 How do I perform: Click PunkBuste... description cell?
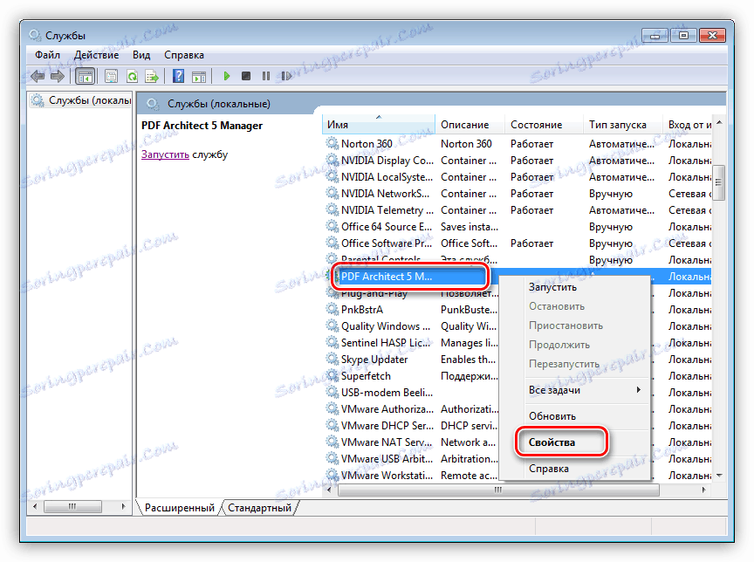469,309
